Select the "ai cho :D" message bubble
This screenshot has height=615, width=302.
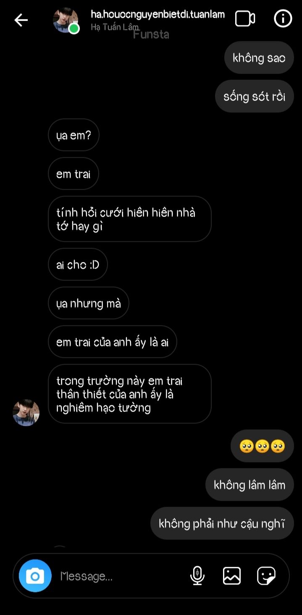pos(78,264)
